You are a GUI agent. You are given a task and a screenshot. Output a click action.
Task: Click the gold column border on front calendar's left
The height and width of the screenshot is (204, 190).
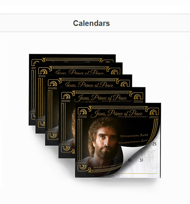pos(80,139)
